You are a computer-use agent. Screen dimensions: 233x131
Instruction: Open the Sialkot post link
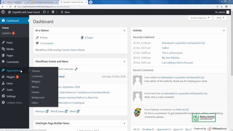(165, 48)
